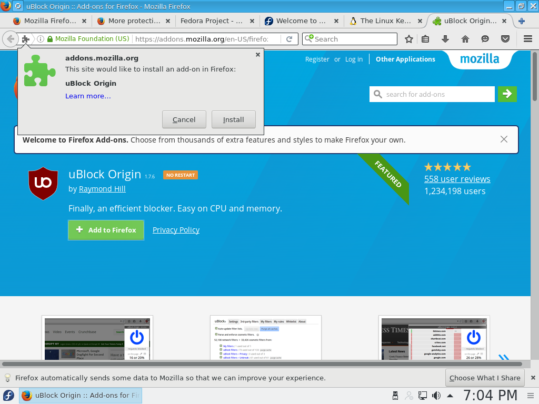539x404 pixels.
Task: Open the panel options menu beside the clock
Action: click(531, 396)
